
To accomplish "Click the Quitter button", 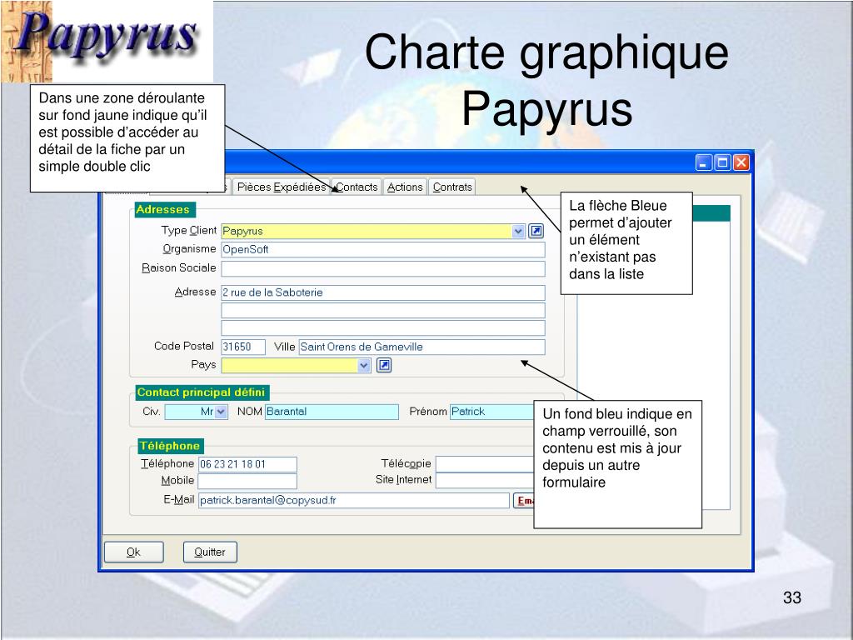I will (x=210, y=552).
